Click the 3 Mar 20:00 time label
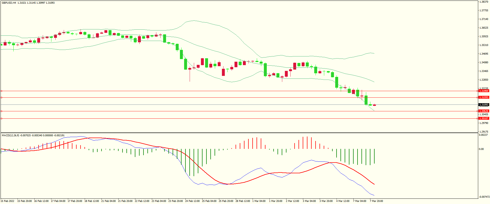Image resolution: width=490 pixels, height=204 pixels. click(x=326, y=201)
